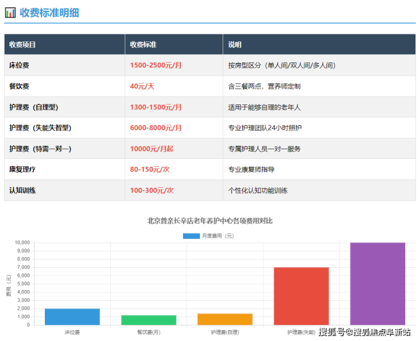Click the 说明 column header
Image resolution: width=420 pixels, height=341 pixels.
(235, 44)
